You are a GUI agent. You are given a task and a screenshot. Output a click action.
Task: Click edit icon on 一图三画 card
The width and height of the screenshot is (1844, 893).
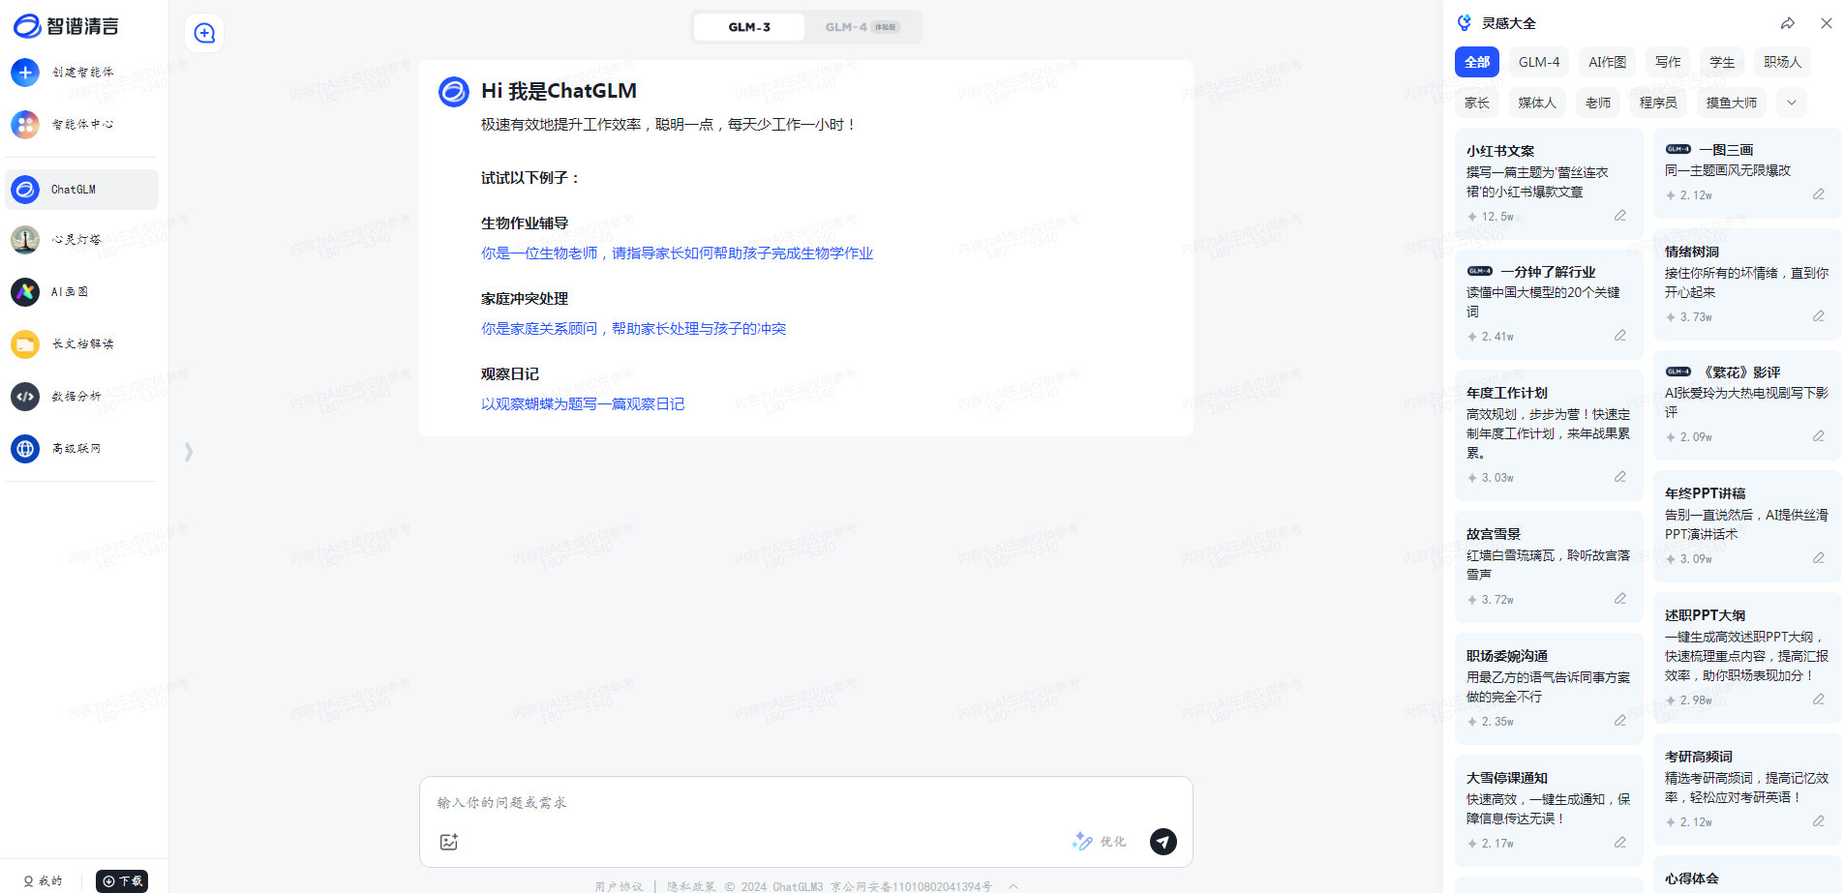pyautogui.click(x=1819, y=194)
